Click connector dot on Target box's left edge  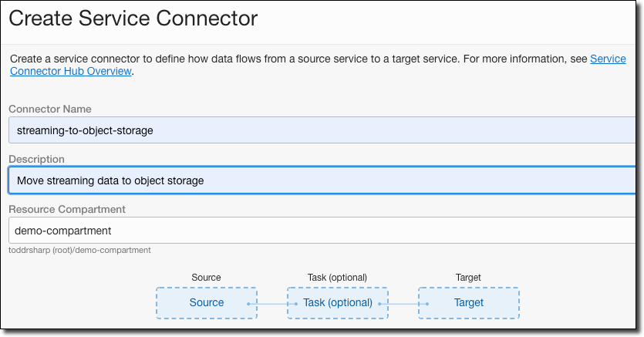pos(426,304)
